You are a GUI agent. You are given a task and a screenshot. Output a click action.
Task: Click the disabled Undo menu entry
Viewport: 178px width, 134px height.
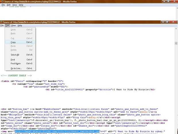point(20,30)
